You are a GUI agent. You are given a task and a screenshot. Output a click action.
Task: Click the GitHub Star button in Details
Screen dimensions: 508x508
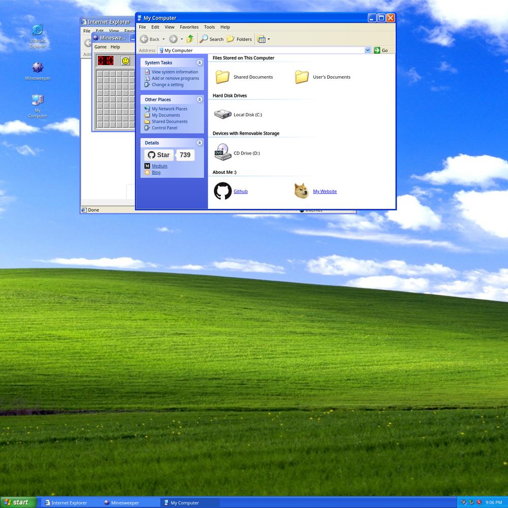pos(158,155)
